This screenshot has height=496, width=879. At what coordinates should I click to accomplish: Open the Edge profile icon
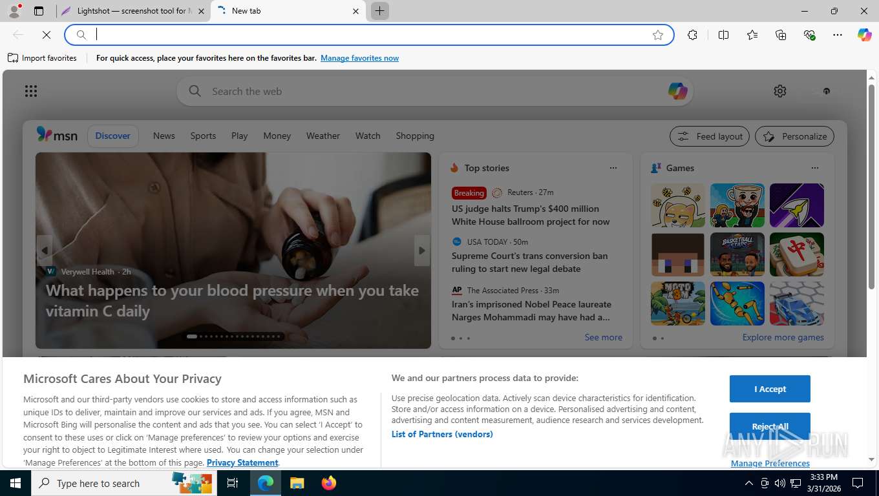point(14,11)
